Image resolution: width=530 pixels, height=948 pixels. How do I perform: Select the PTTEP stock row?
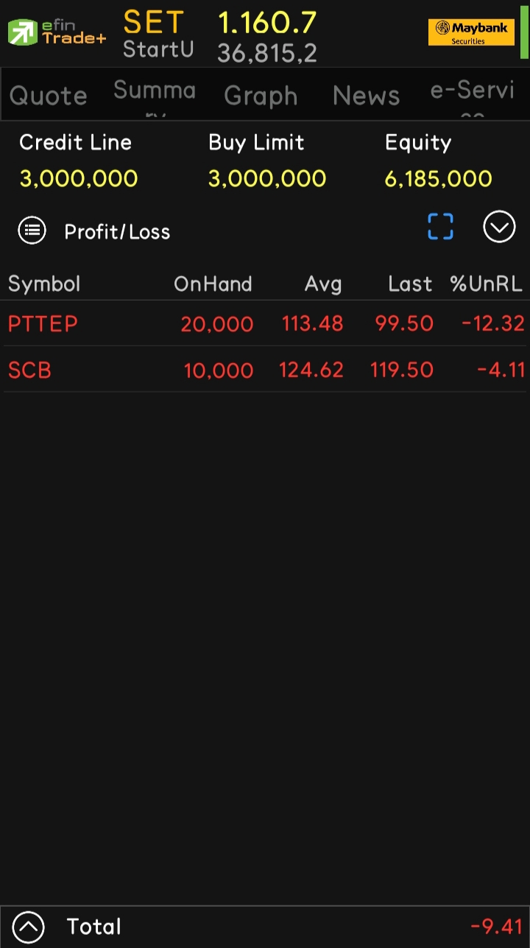click(x=265, y=323)
